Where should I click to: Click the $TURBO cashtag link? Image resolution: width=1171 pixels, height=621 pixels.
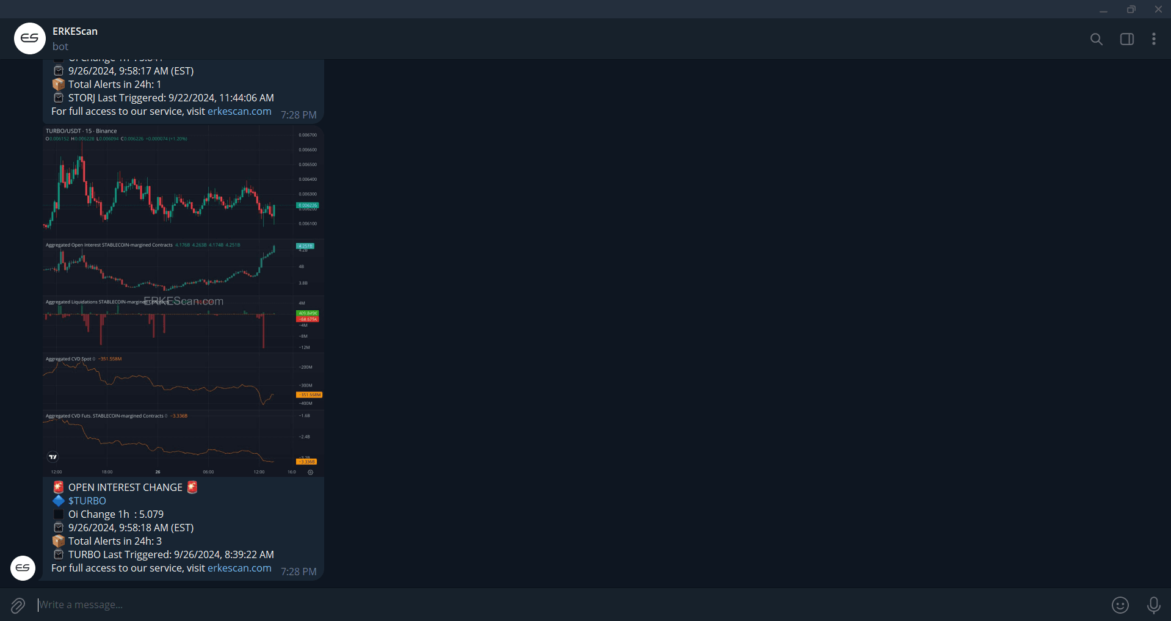(87, 501)
